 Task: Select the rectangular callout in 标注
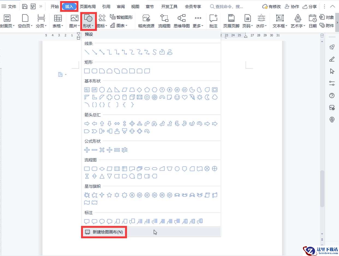(x=87, y=221)
